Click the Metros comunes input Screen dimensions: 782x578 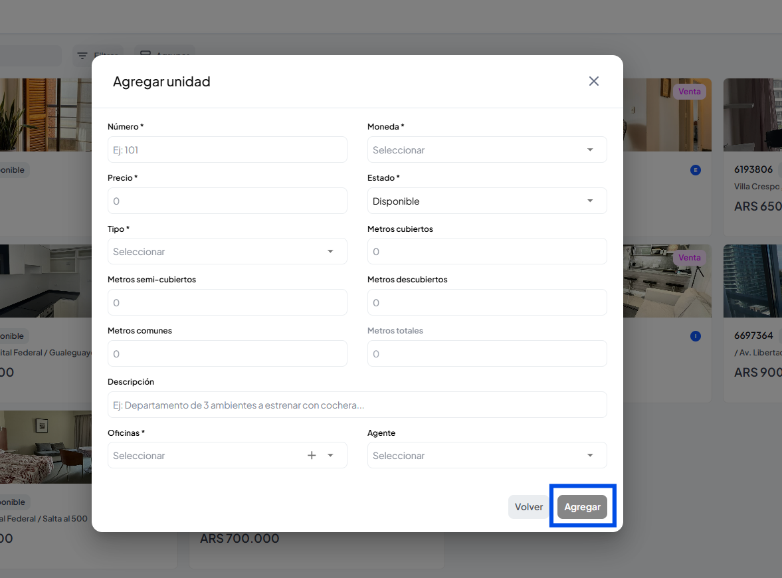coord(227,353)
